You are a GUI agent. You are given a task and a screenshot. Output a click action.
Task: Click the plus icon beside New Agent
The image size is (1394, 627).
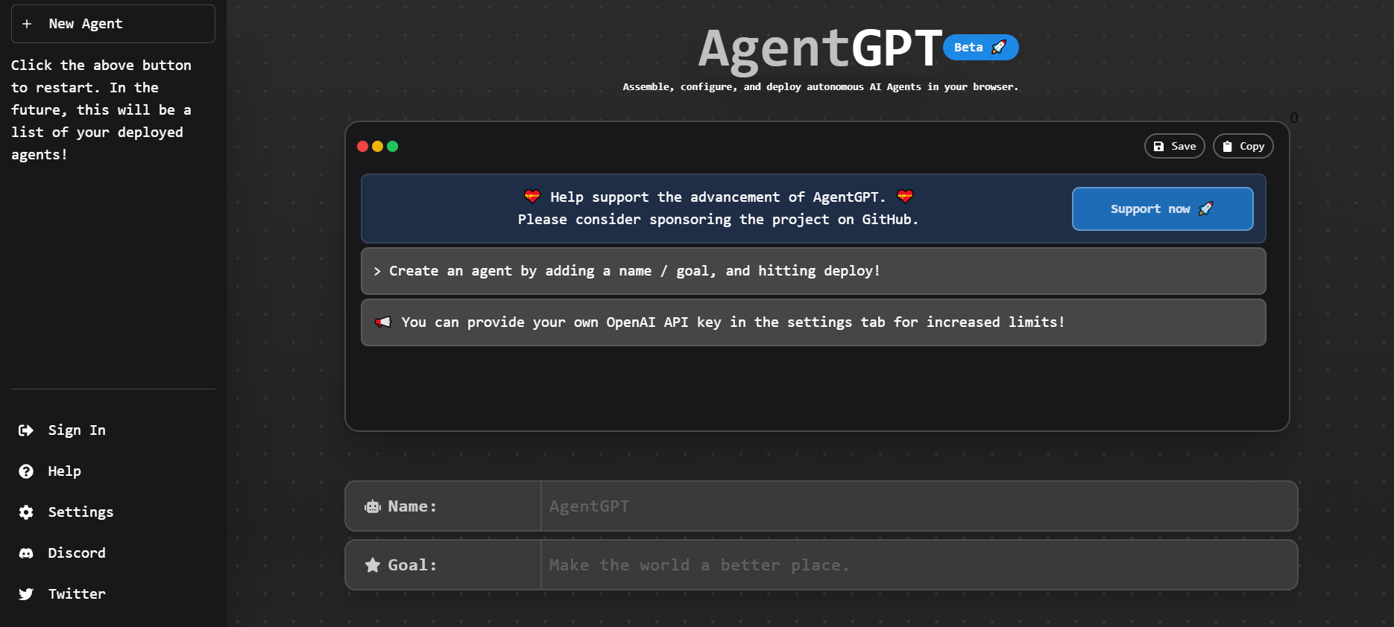coord(27,24)
